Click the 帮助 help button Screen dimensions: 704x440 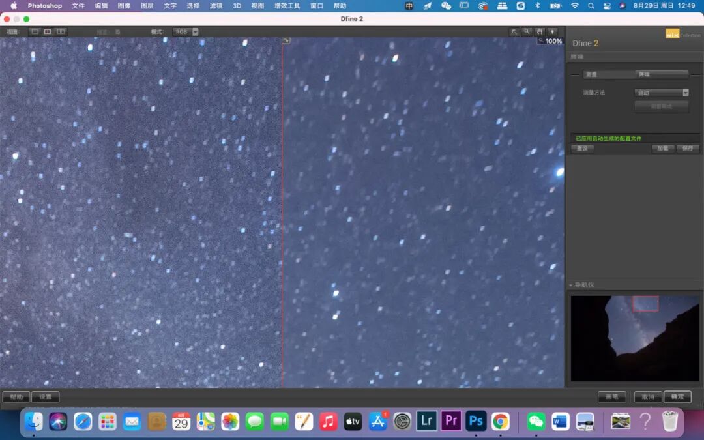coord(16,397)
